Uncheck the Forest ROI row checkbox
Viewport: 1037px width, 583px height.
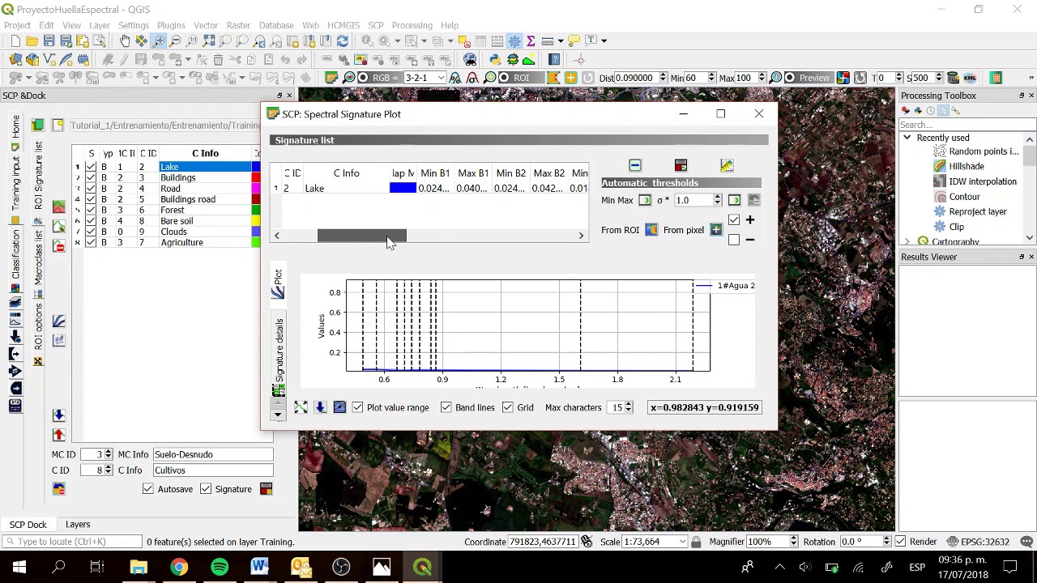91,211
